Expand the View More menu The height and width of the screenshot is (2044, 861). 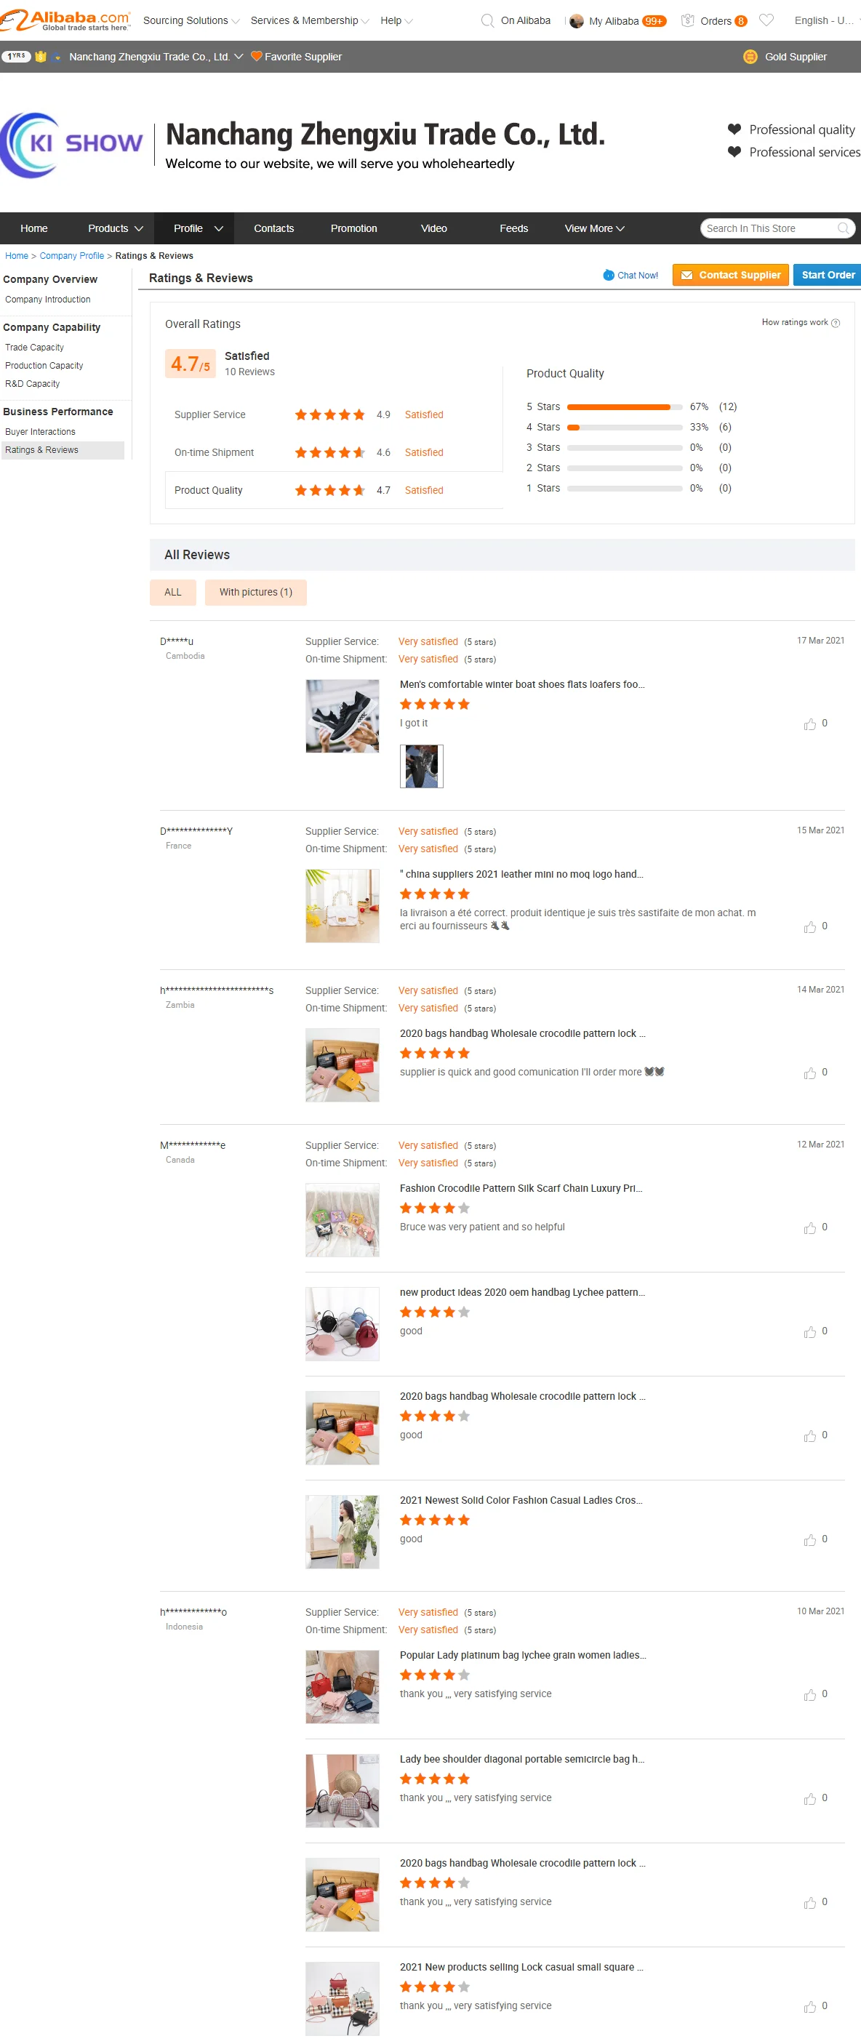tap(594, 228)
